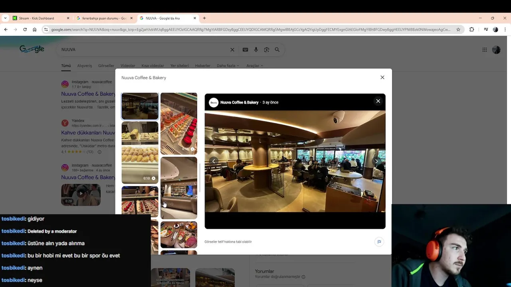Open the Chrome extensions puzzle icon
The width and height of the screenshot is (511, 287).
[x=472, y=29]
